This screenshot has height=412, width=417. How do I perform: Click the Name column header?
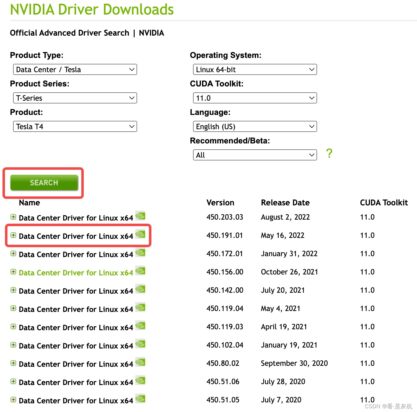(29, 203)
